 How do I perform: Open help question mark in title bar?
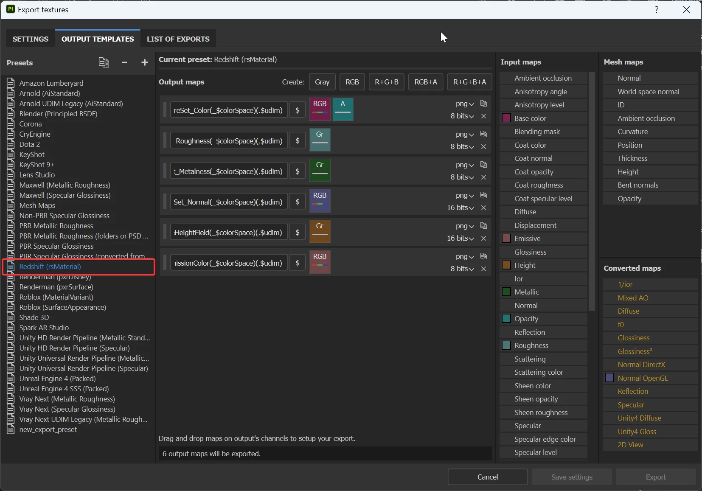click(657, 9)
